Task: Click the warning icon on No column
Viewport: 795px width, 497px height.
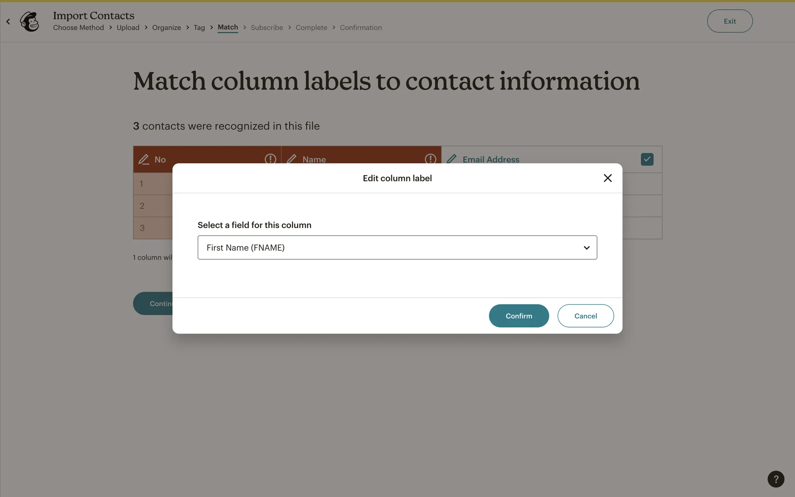Action: [x=270, y=159]
